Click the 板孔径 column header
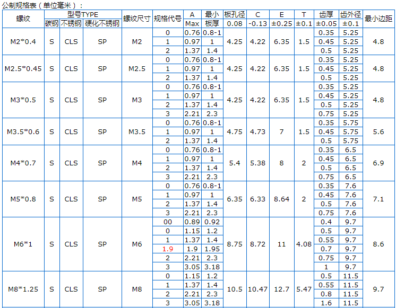Image resolution: width=396 pixels, height=308 pixels. pos(235,14)
